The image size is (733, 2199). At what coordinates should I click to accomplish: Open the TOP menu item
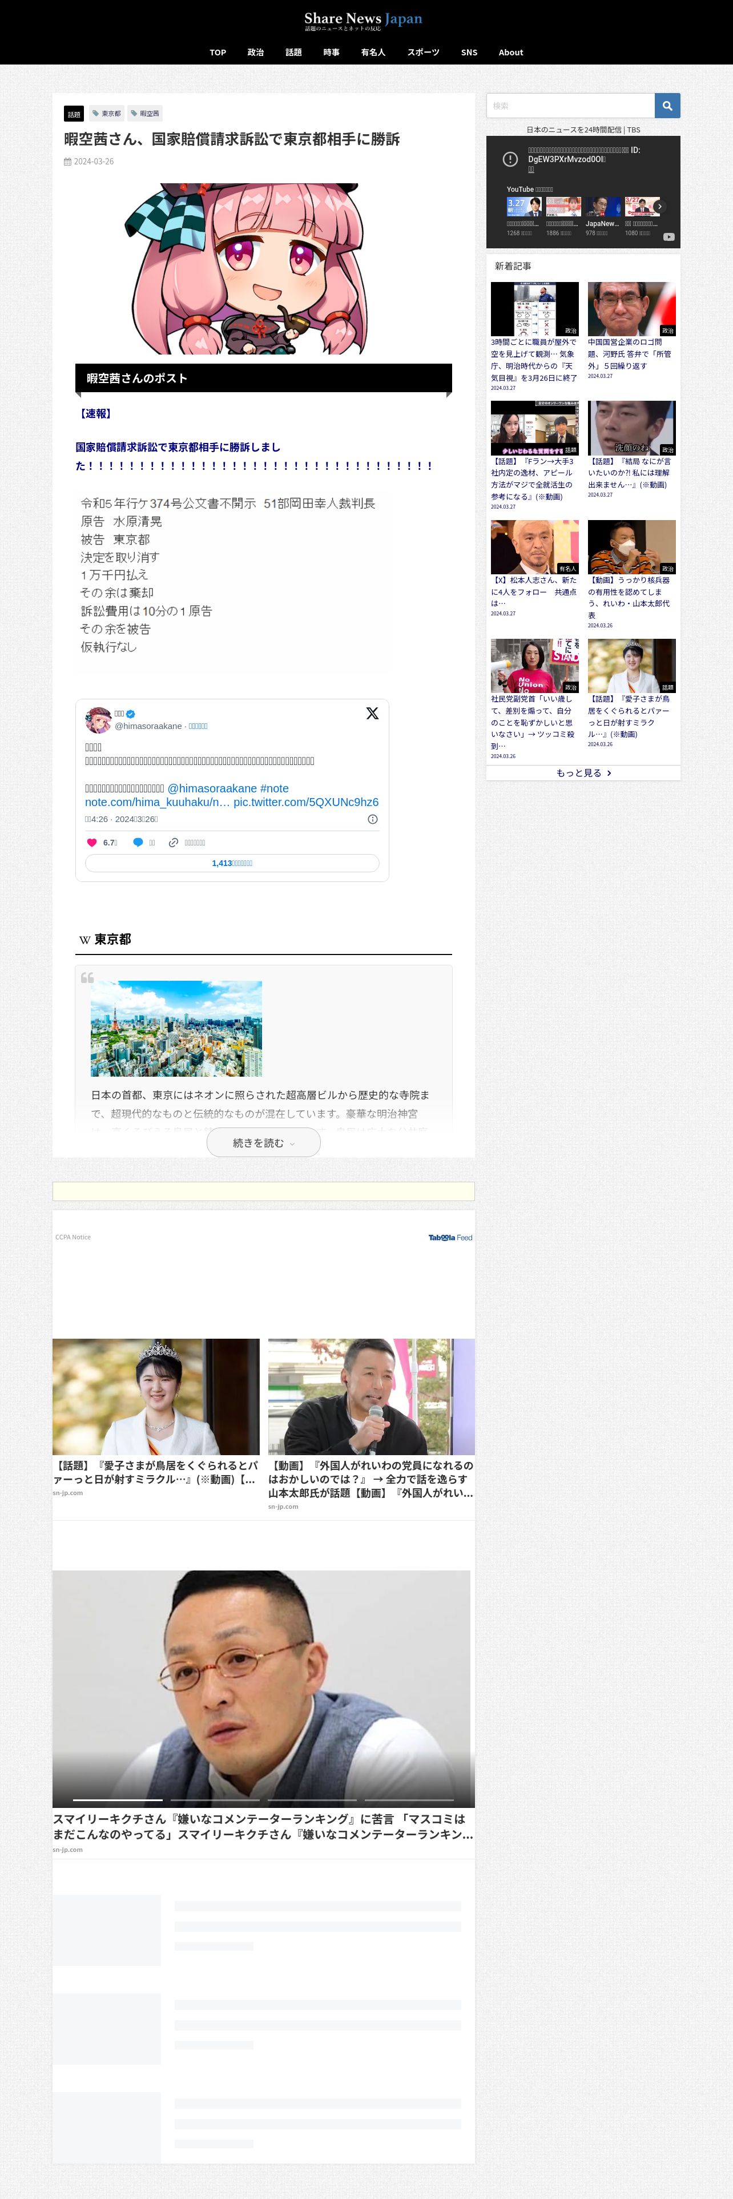click(218, 53)
